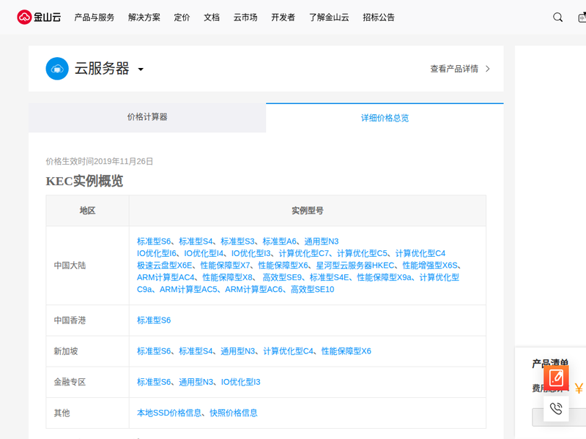Image resolution: width=586 pixels, height=439 pixels.
Task: Open 了解金山云 in the navigation
Action: coord(329,17)
